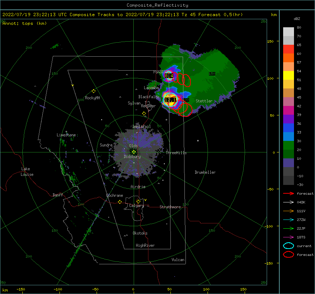This screenshot has height=294, width=315.
Task: Click the orange 111V arrow legend icon
Action: click(x=288, y=211)
